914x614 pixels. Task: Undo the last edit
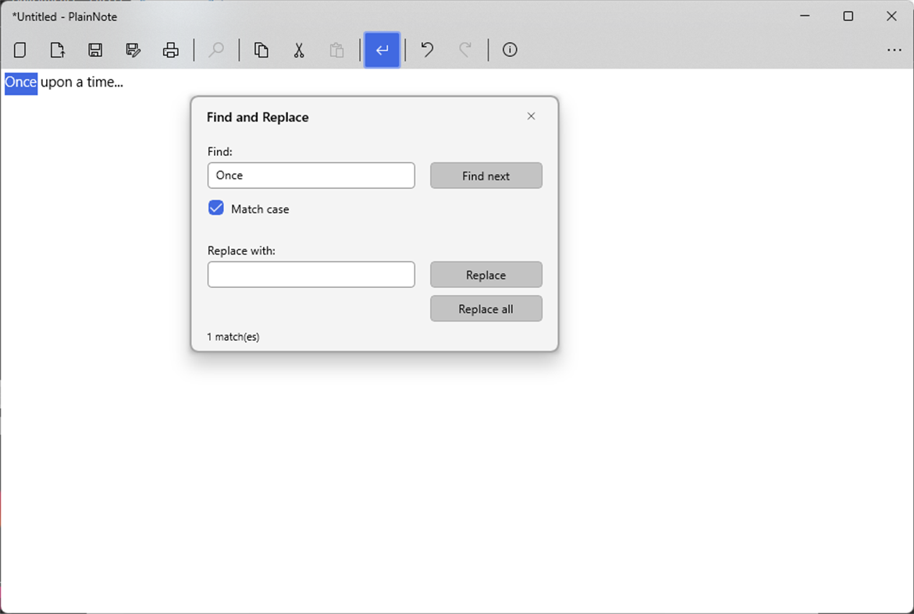[426, 49]
